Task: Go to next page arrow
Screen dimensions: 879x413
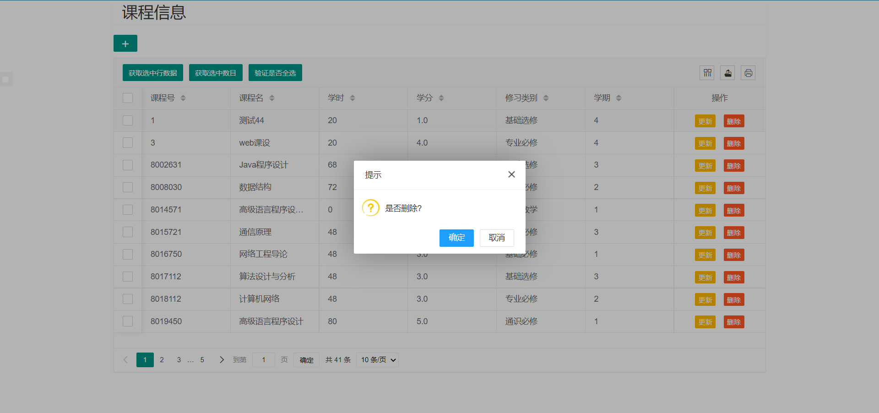Action: pyautogui.click(x=222, y=360)
